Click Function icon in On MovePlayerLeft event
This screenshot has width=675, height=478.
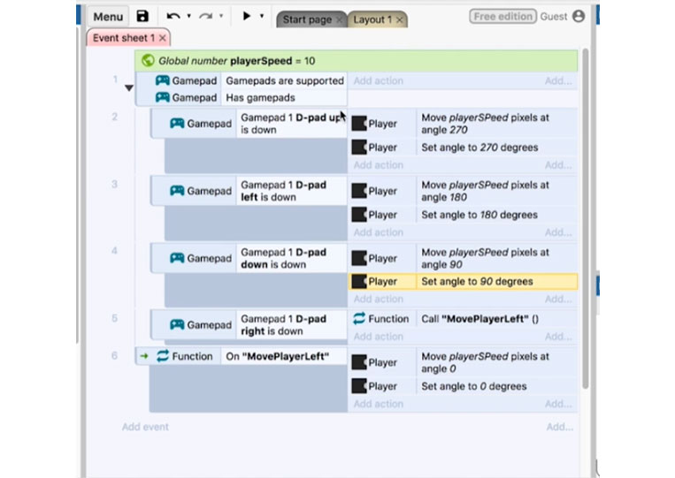pos(162,356)
